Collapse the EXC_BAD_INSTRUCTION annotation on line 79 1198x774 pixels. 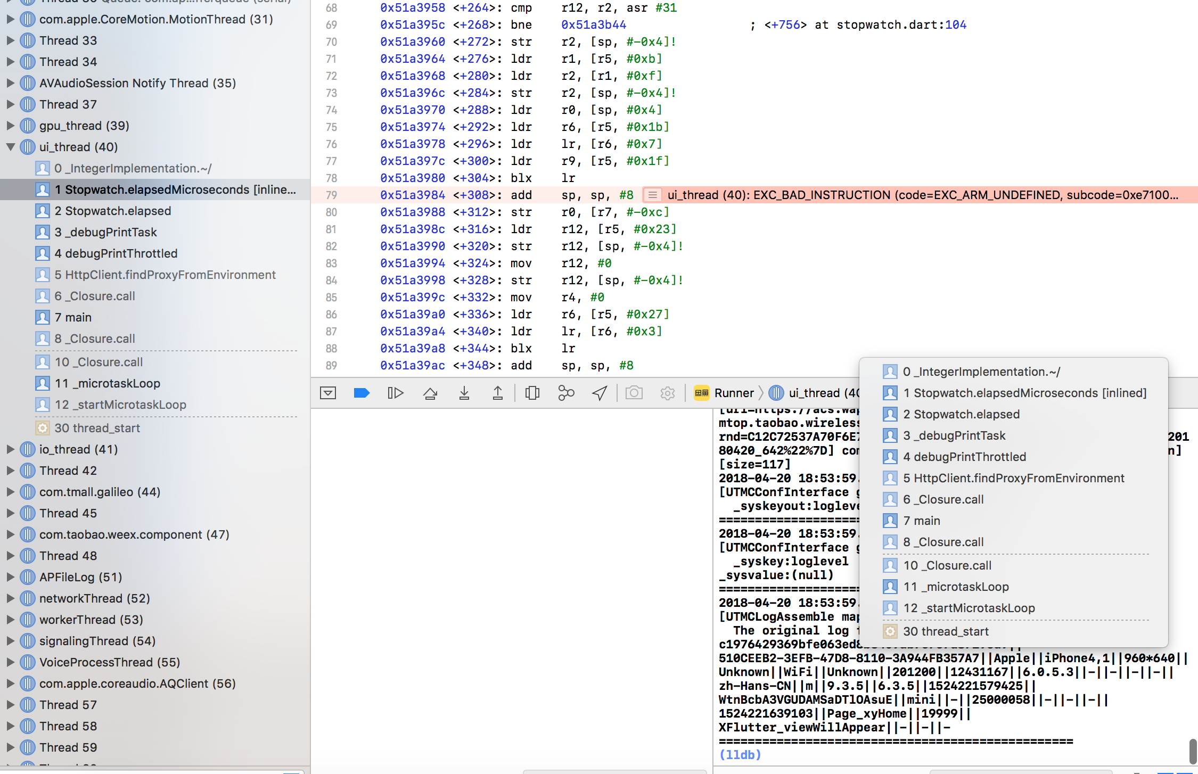[652, 195]
